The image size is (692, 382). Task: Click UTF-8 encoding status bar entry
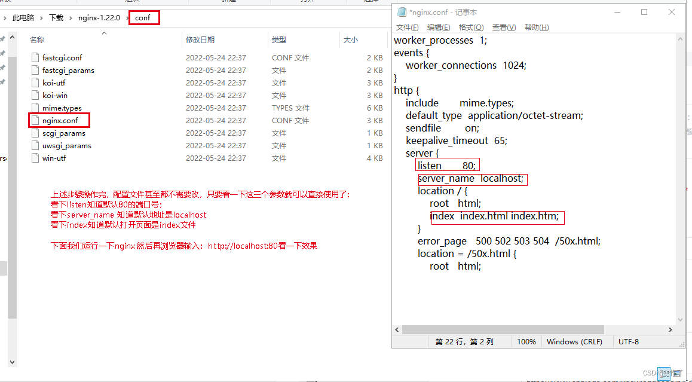pyautogui.click(x=629, y=342)
